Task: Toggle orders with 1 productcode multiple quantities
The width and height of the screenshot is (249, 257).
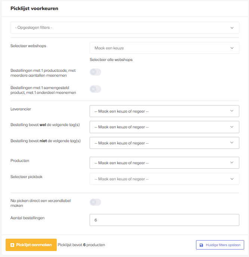Action: pos(95,72)
